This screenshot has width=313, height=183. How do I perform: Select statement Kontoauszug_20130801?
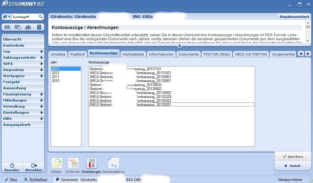[172, 81]
